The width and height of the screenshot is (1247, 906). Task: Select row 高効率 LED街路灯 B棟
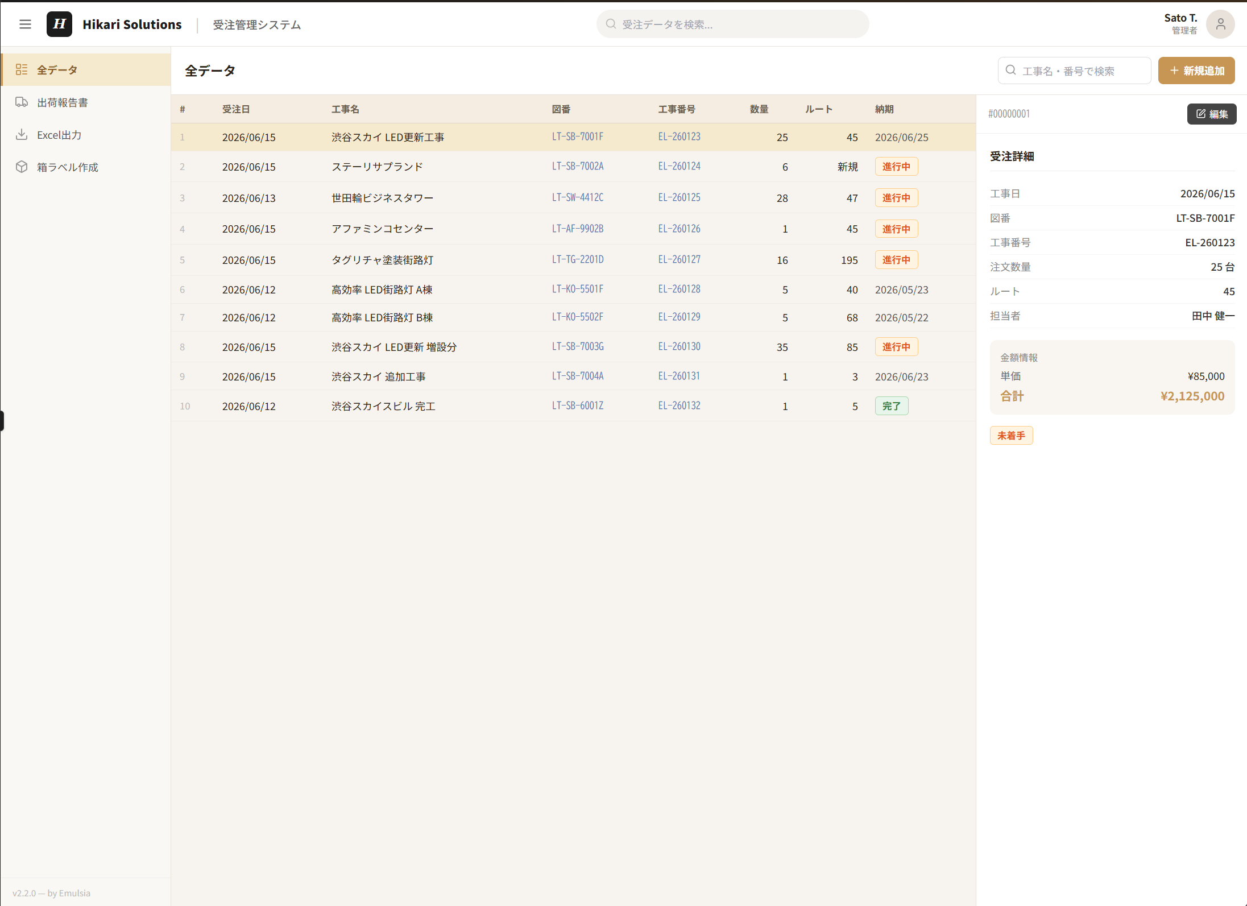pos(573,317)
